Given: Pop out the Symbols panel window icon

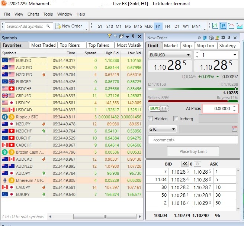Looking at the screenshot, I should 121,36.
